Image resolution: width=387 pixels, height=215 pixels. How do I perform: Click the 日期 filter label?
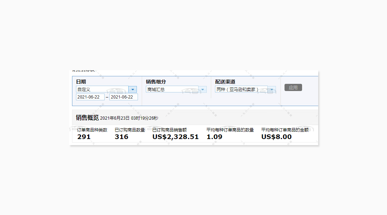click(x=81, y=82)
